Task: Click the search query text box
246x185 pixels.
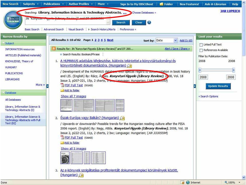Action: point(67,21)
